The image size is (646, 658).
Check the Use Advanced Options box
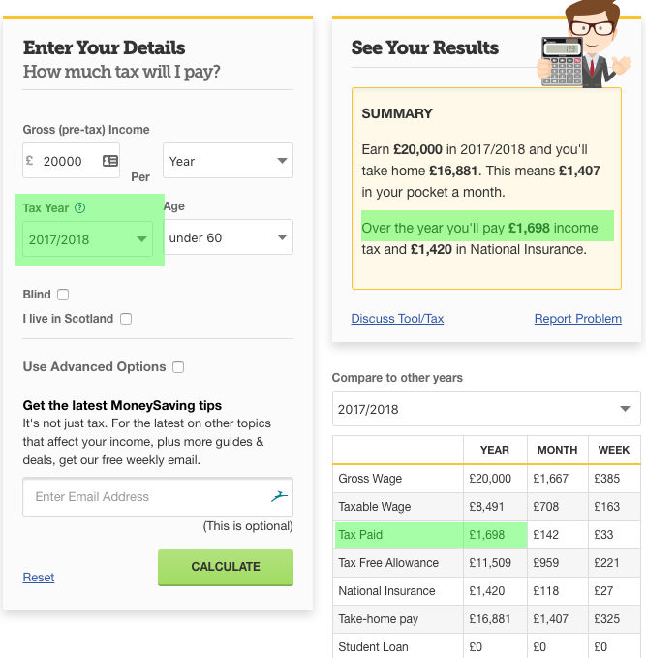[x=178, y=367]
